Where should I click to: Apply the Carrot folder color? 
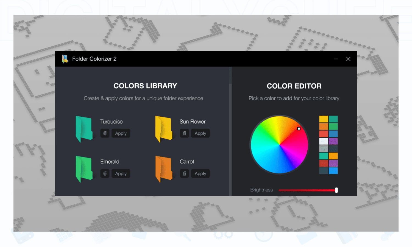(x=201, y=173)
